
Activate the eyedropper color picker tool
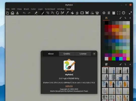click(x=67, y=13)
